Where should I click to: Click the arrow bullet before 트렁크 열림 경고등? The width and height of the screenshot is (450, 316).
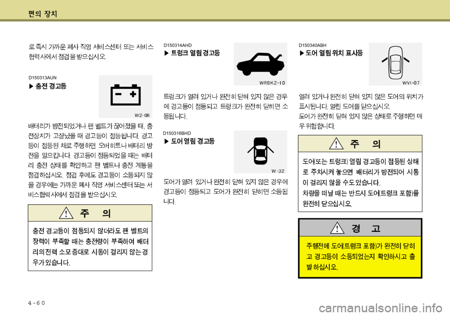166,53
